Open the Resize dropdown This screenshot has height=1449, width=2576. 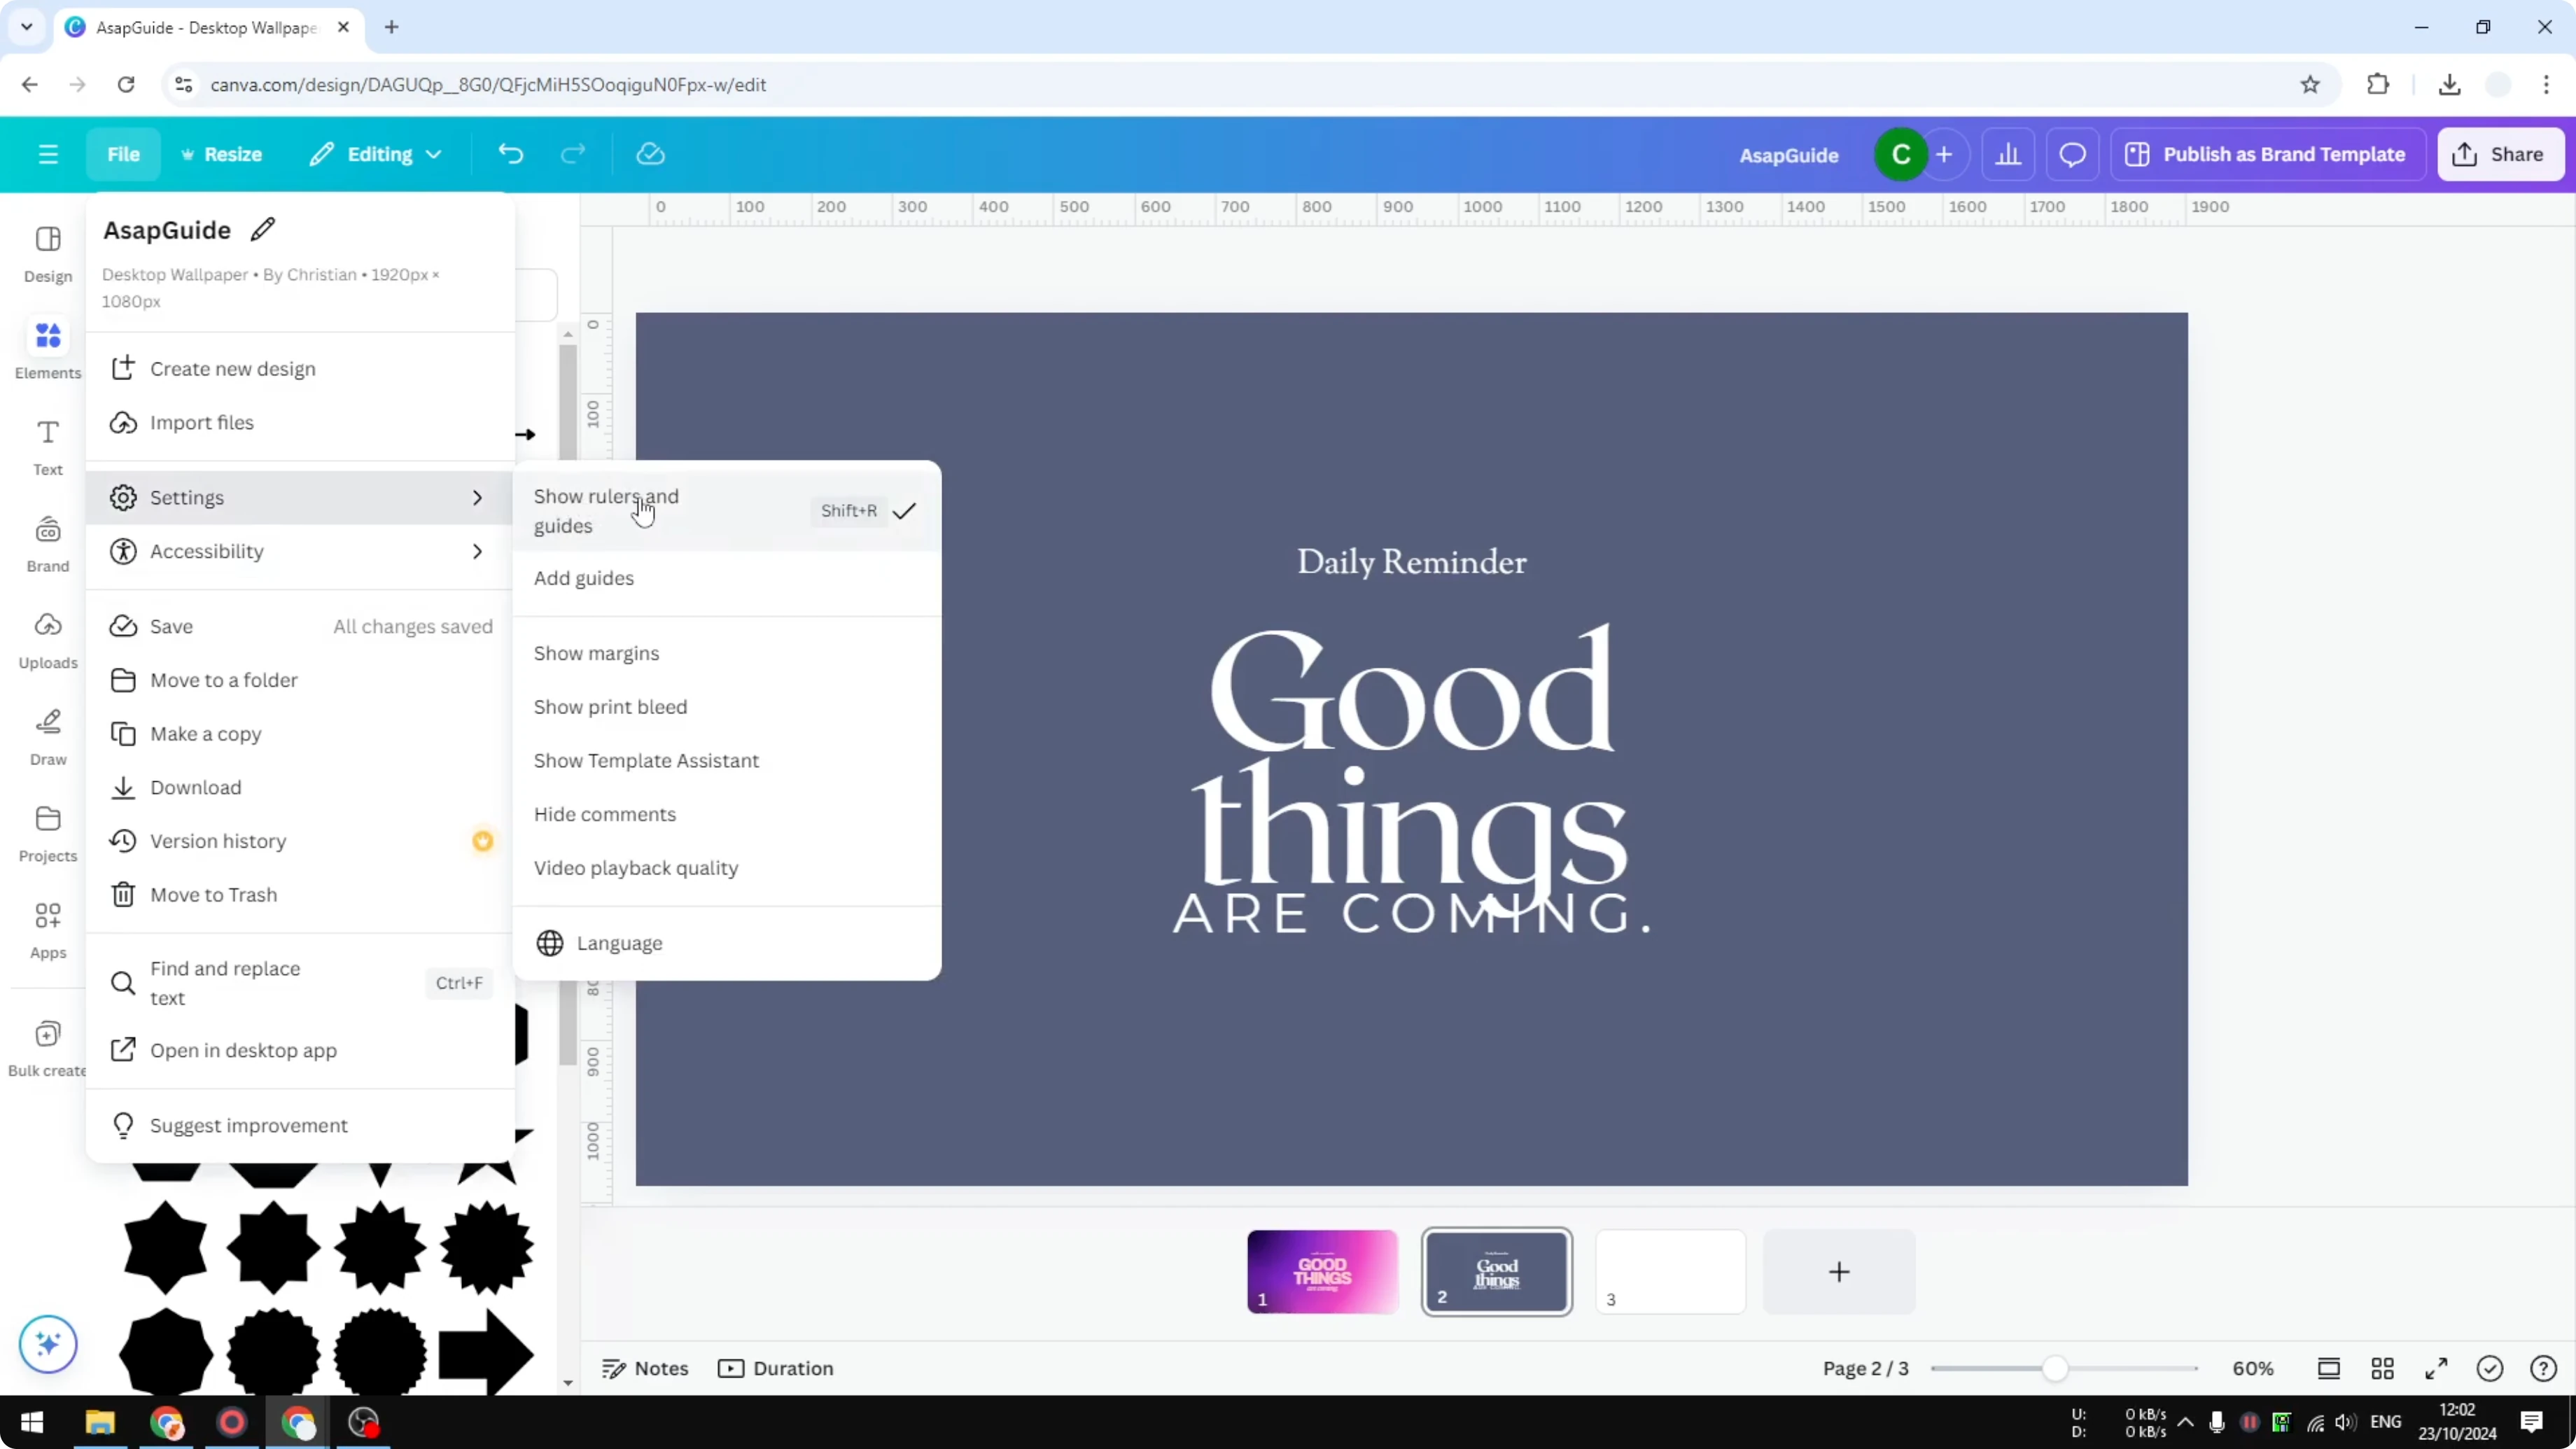coord(222,153)
